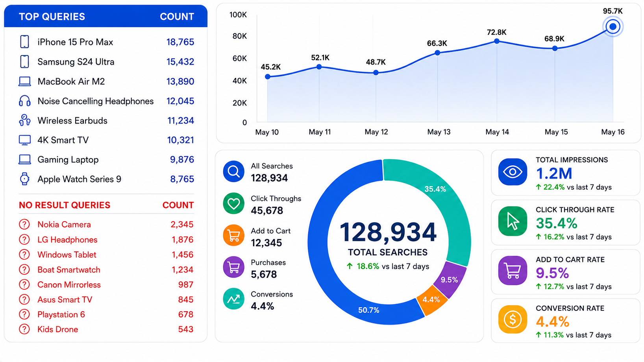Click the question icon beside Boat Smartwatch

click(x=24, y=270)
